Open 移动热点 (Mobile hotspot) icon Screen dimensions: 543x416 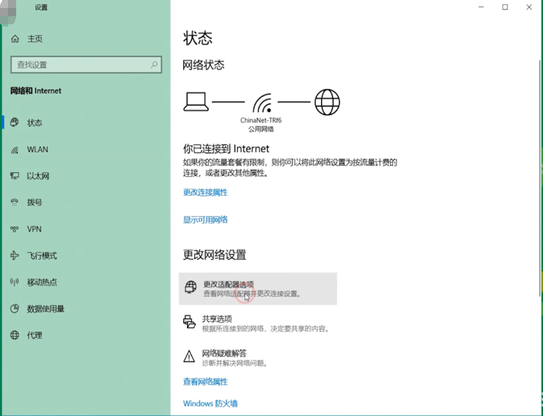click(15, 282)
